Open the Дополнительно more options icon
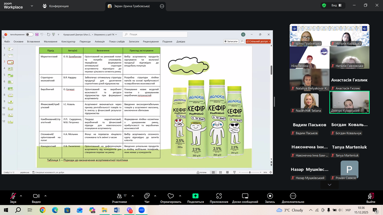 point(293,196)
